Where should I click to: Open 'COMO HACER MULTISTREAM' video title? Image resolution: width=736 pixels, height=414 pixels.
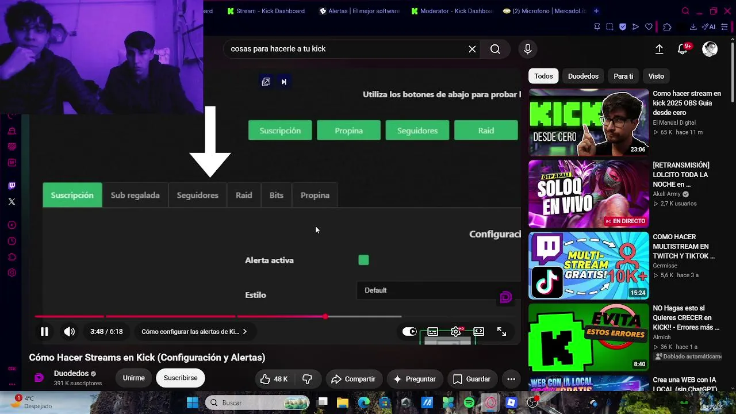tap(684, 246)
